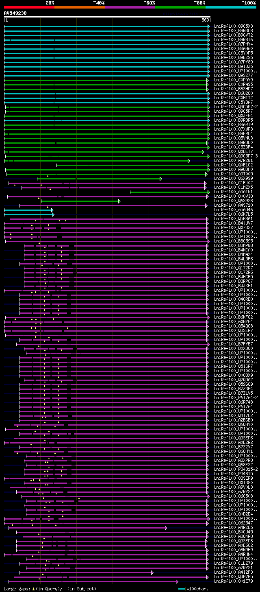
Task: Select the UniRef100_A8XPR8 label
Action: pyautogui.click(x=233, y=460)
